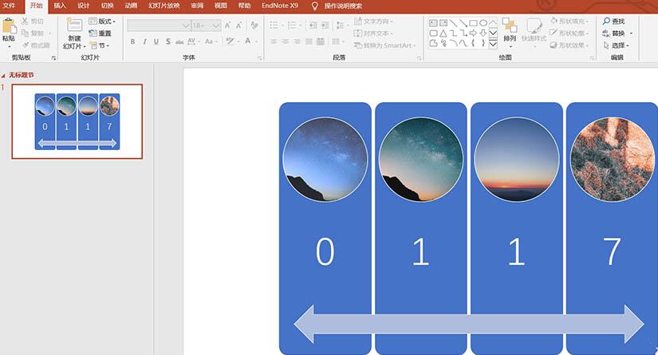Open the Text Direction (文字方向) dropdown
This screenshot has height=355, width=658.
(x=373, y=21)
